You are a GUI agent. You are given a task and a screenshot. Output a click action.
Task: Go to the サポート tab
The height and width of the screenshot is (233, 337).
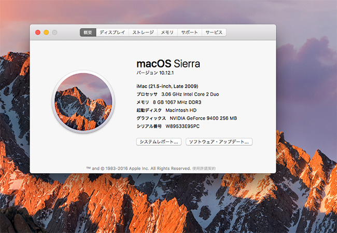189,33
